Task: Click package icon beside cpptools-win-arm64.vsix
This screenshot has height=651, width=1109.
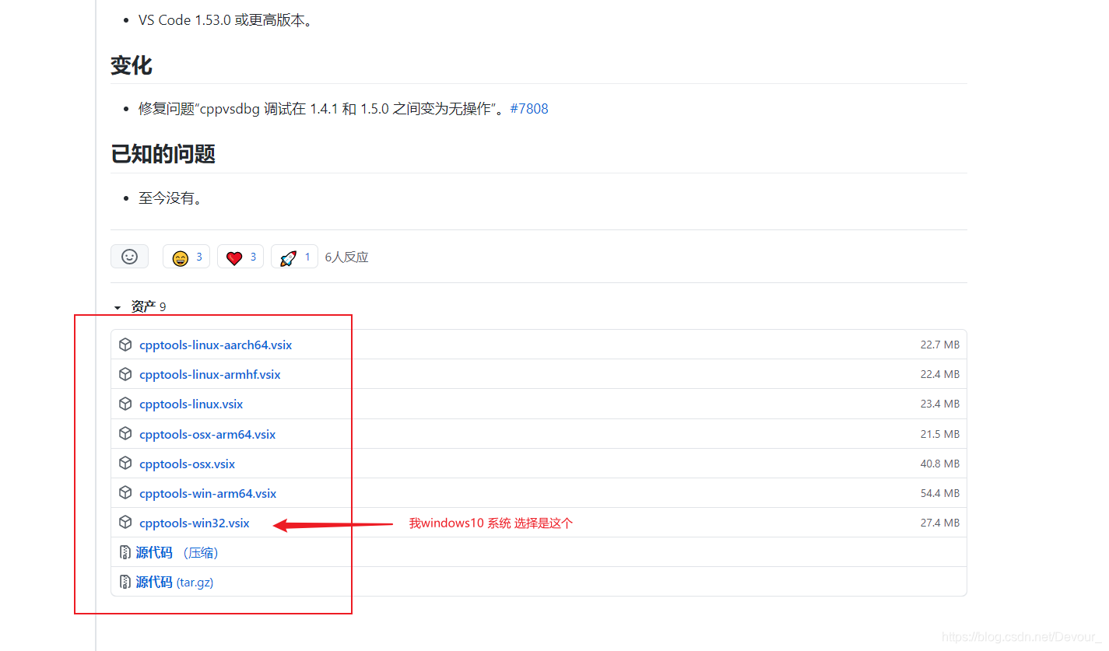Action: (x=125, y=493)
